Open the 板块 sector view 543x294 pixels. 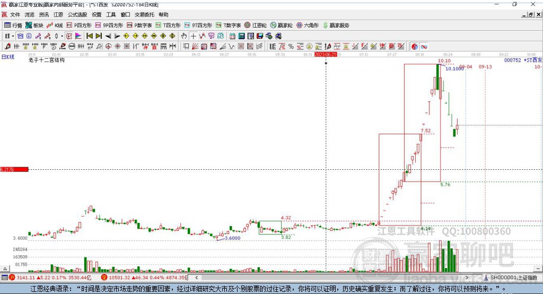point(34,25)
